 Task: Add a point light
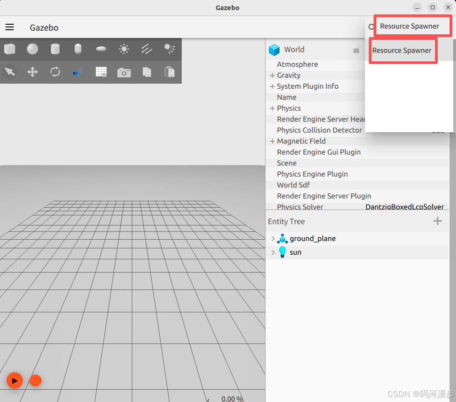point(124,49)
